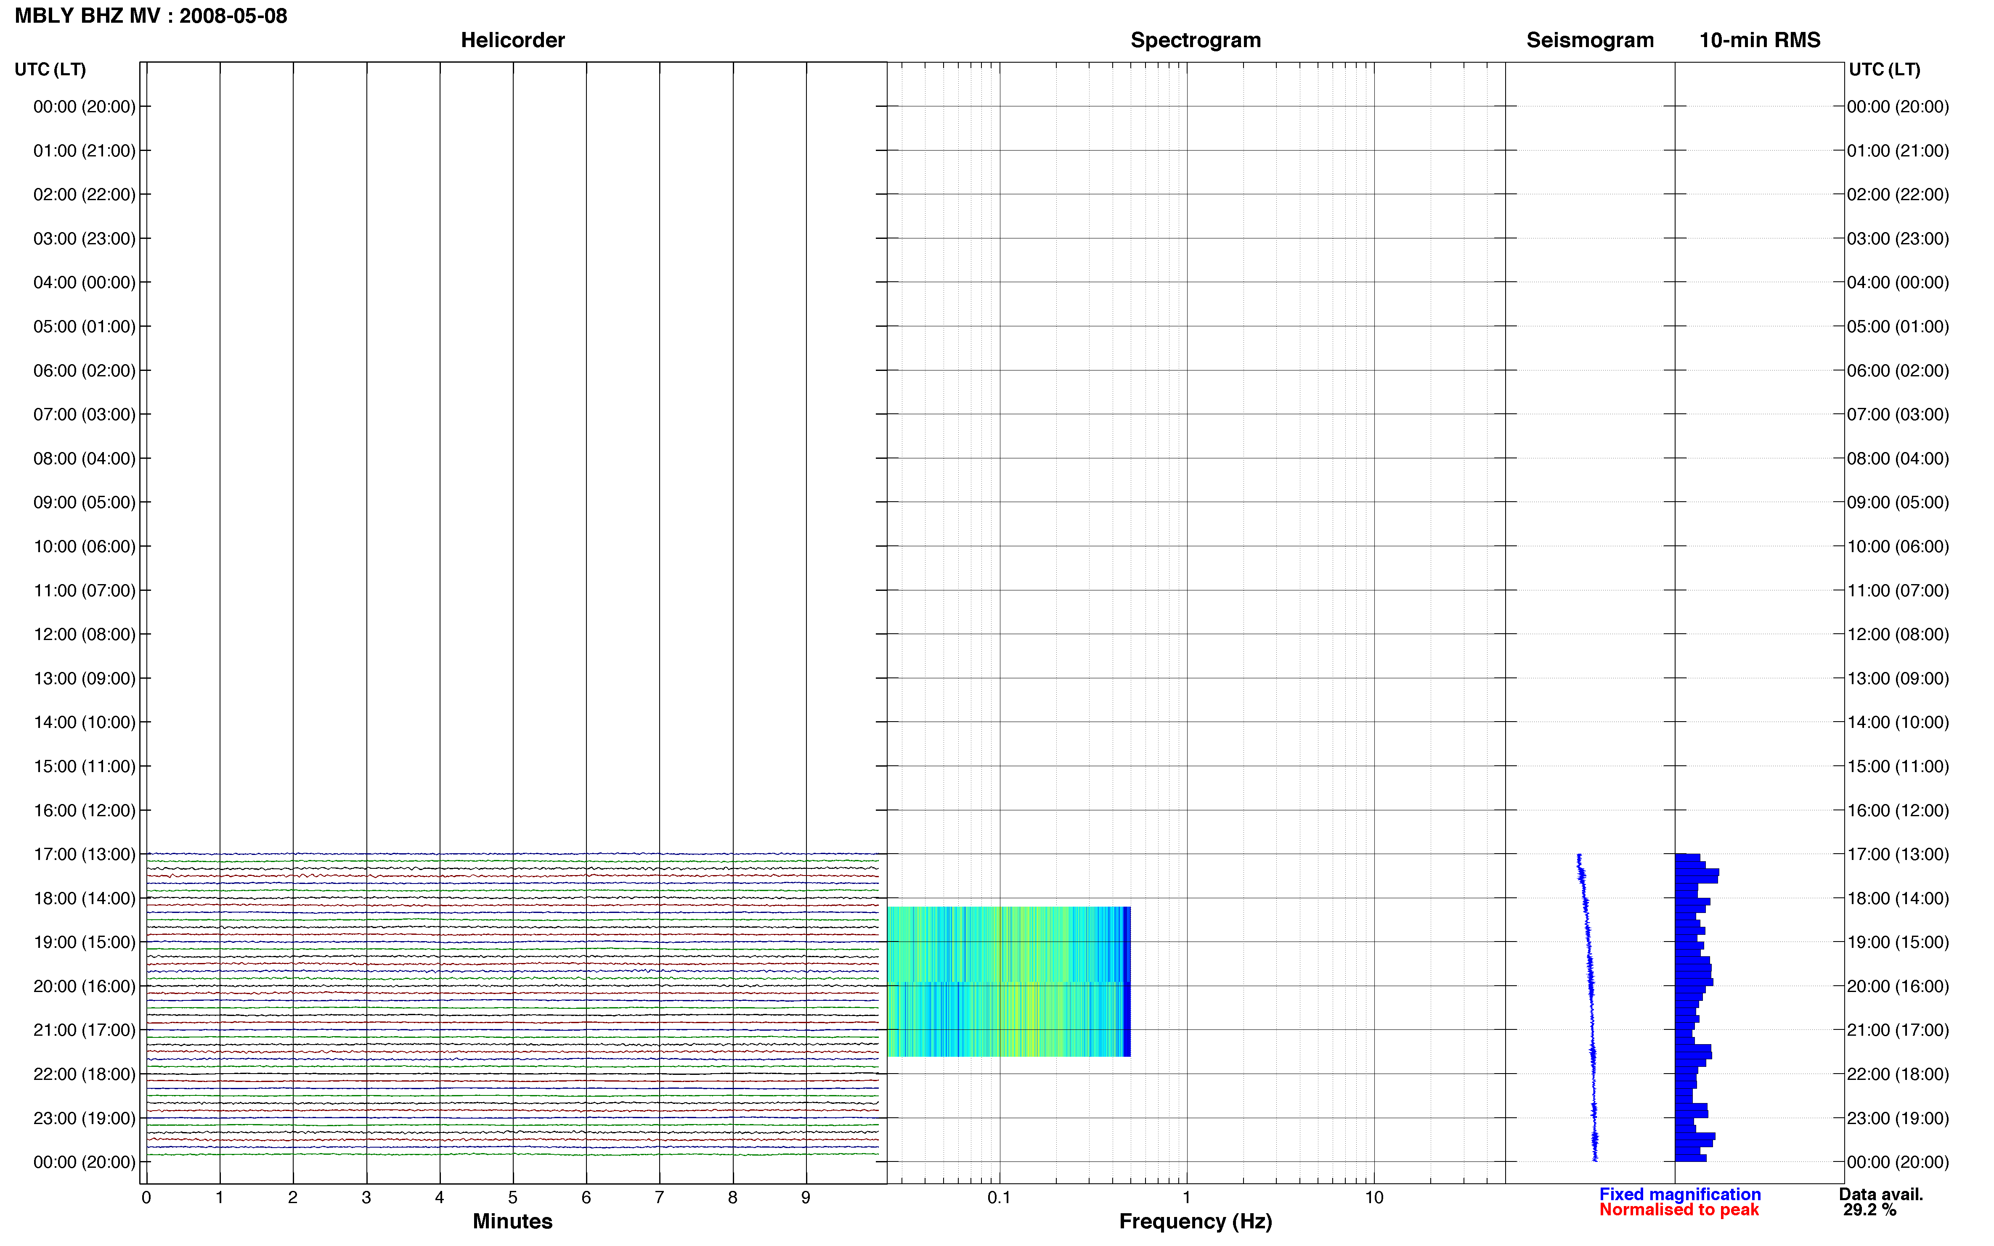Click right axis label 18:00 (14:00)
1994x1246 pixels.
[1898, 898]
